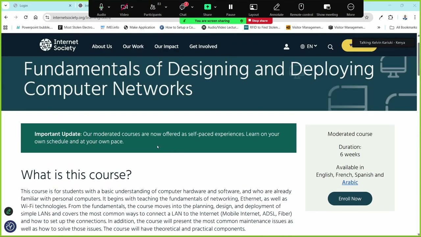421x237 pixels.
Task: Click the user account icon
Action: [x=286, y=47]
